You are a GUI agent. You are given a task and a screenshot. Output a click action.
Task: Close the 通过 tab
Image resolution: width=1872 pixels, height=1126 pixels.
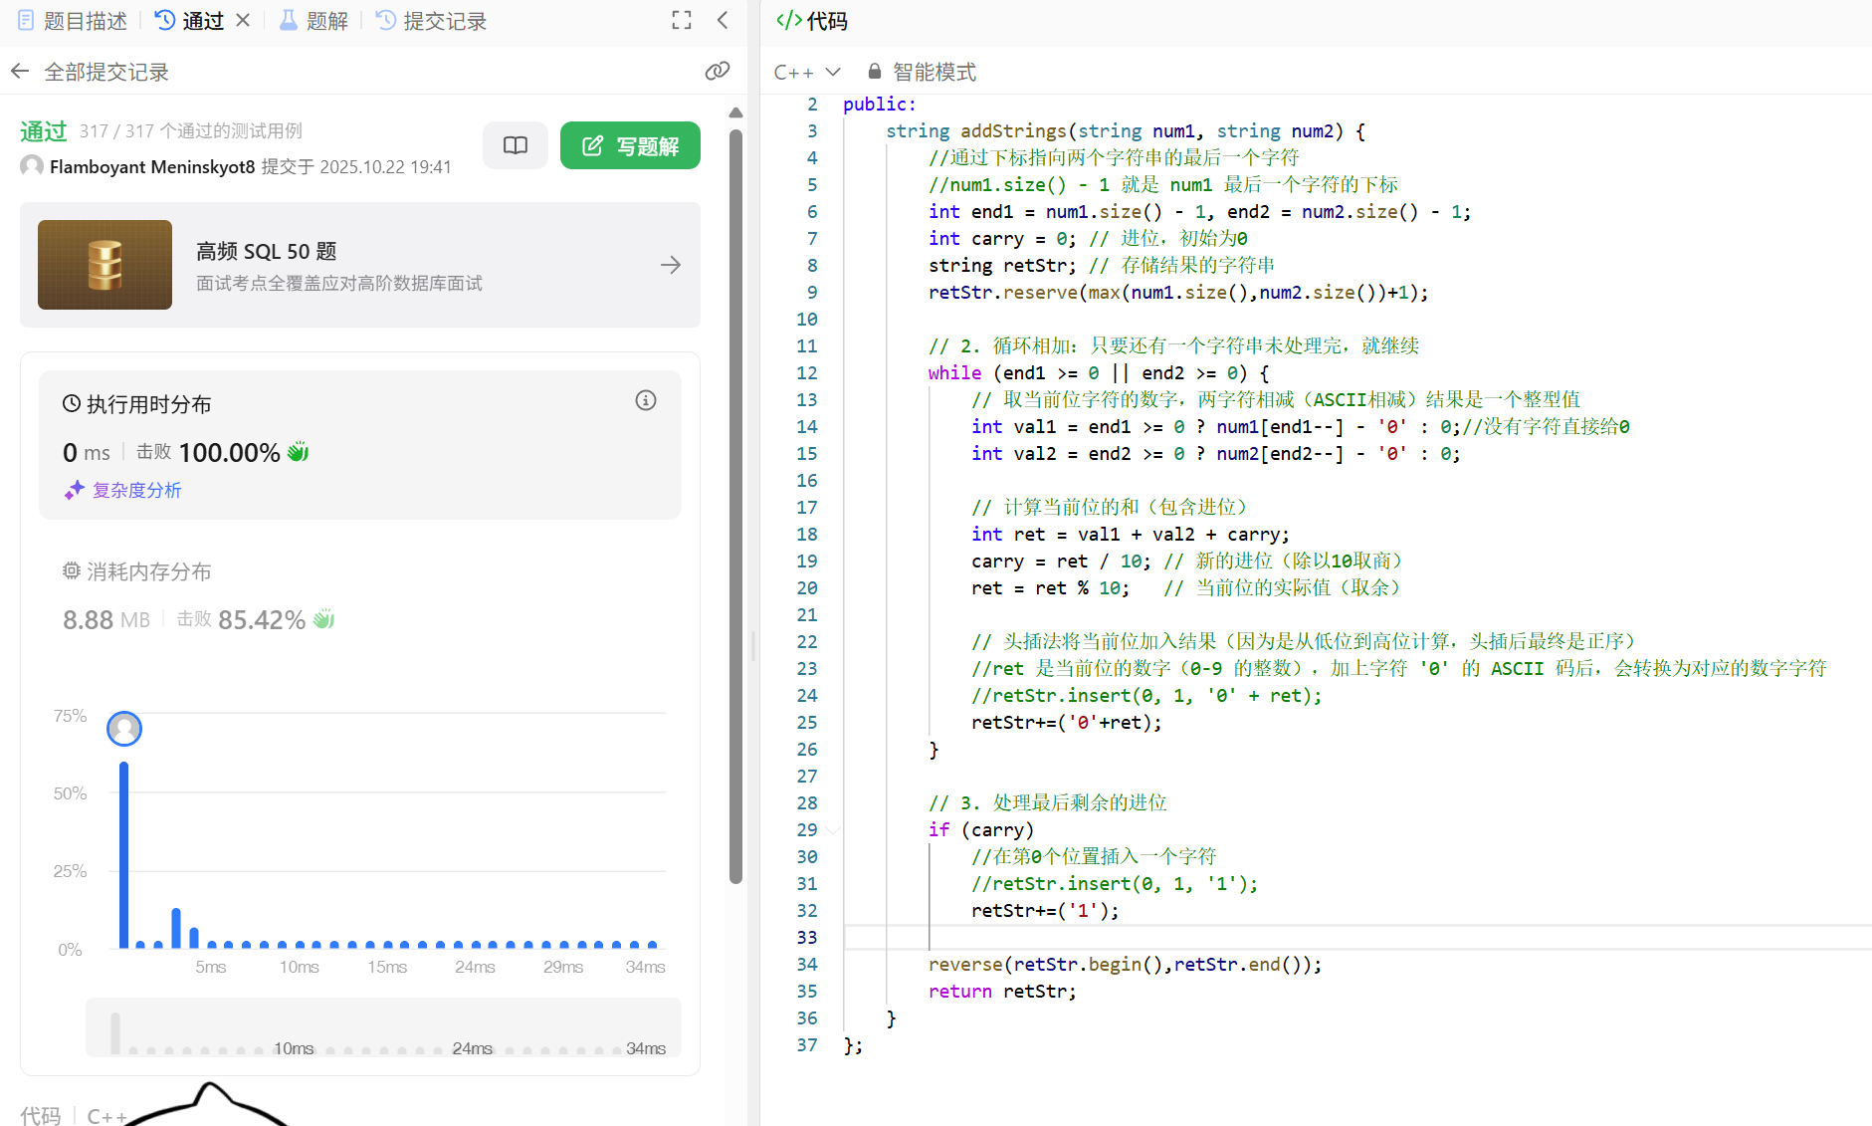(243, 20)
